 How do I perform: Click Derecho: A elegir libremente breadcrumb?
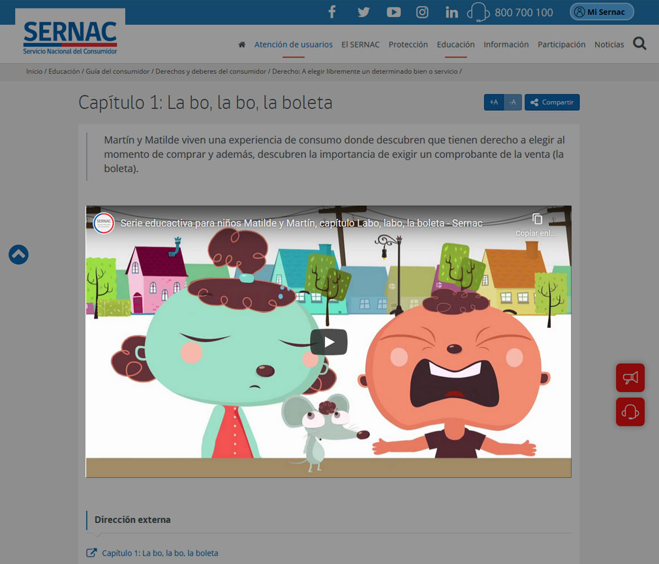(x=365, y=71)
